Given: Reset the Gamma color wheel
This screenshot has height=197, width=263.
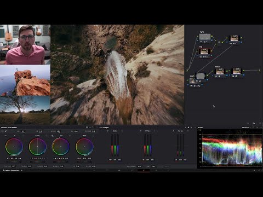Looking at the screenshot, I should click(47, 136).
